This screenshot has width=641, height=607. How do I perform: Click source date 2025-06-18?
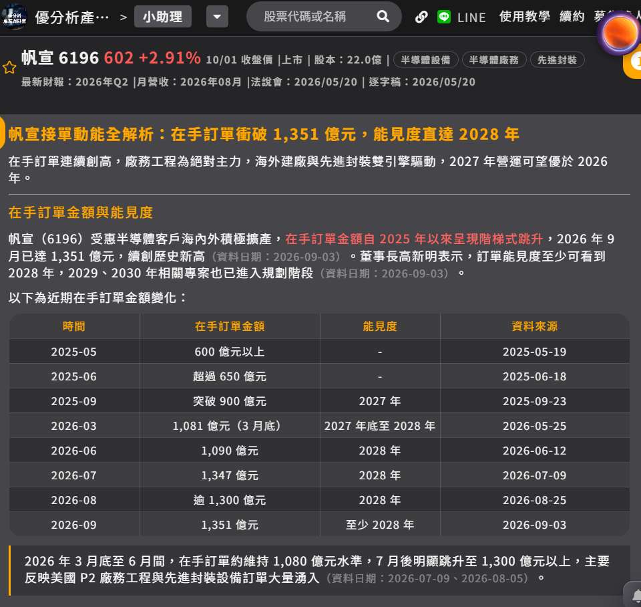[x=535, y=376]
